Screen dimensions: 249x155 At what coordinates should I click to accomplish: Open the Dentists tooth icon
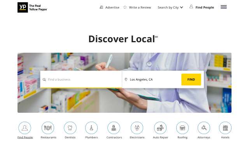70,128
